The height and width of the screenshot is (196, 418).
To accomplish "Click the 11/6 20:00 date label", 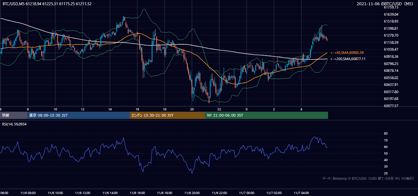I will pyautogui.click(x=192, y=193).
